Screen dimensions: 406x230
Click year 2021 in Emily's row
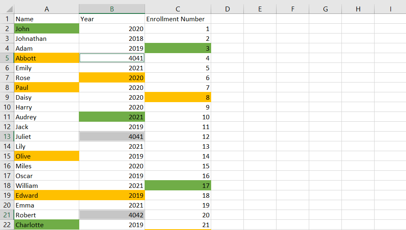click(112, 68)
